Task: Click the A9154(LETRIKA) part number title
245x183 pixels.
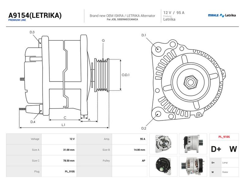Action: 35,16
